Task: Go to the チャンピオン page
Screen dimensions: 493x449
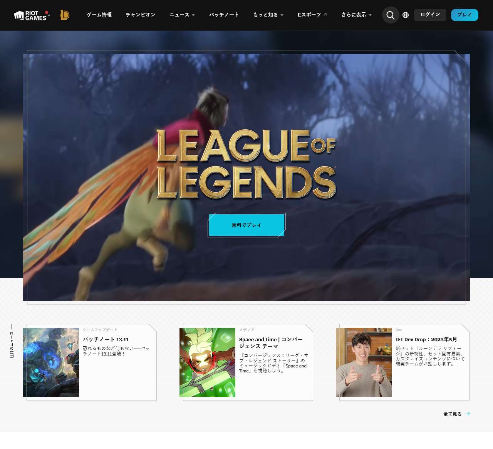Action: pos(141,15)
